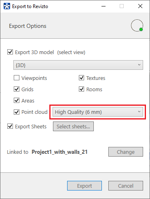Uncheck the Point cloud option
This screenshot has width=150, height=199.
[17, 112]
